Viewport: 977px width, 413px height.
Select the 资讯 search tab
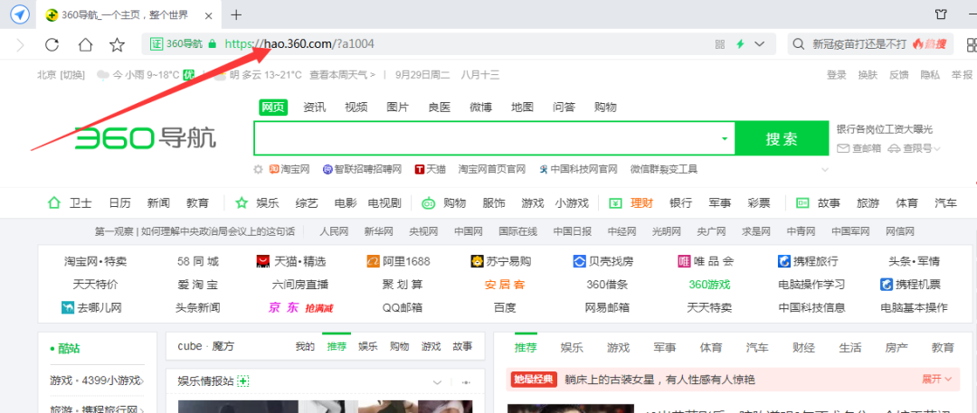(315, 108)
